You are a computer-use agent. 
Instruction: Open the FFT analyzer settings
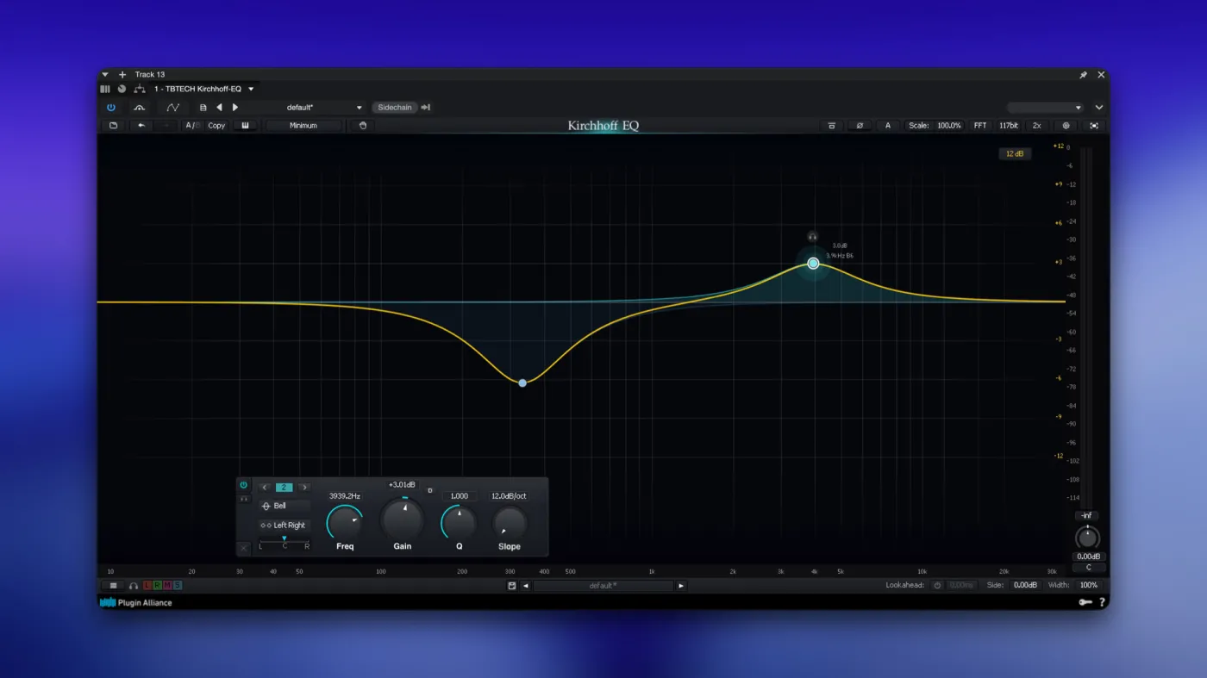pos(980,126)
